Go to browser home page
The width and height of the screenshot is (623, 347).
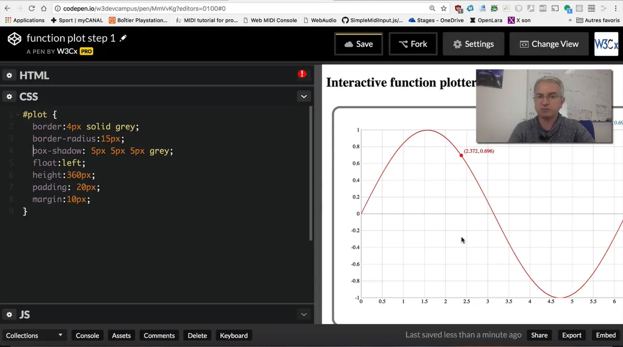(44, 9)
